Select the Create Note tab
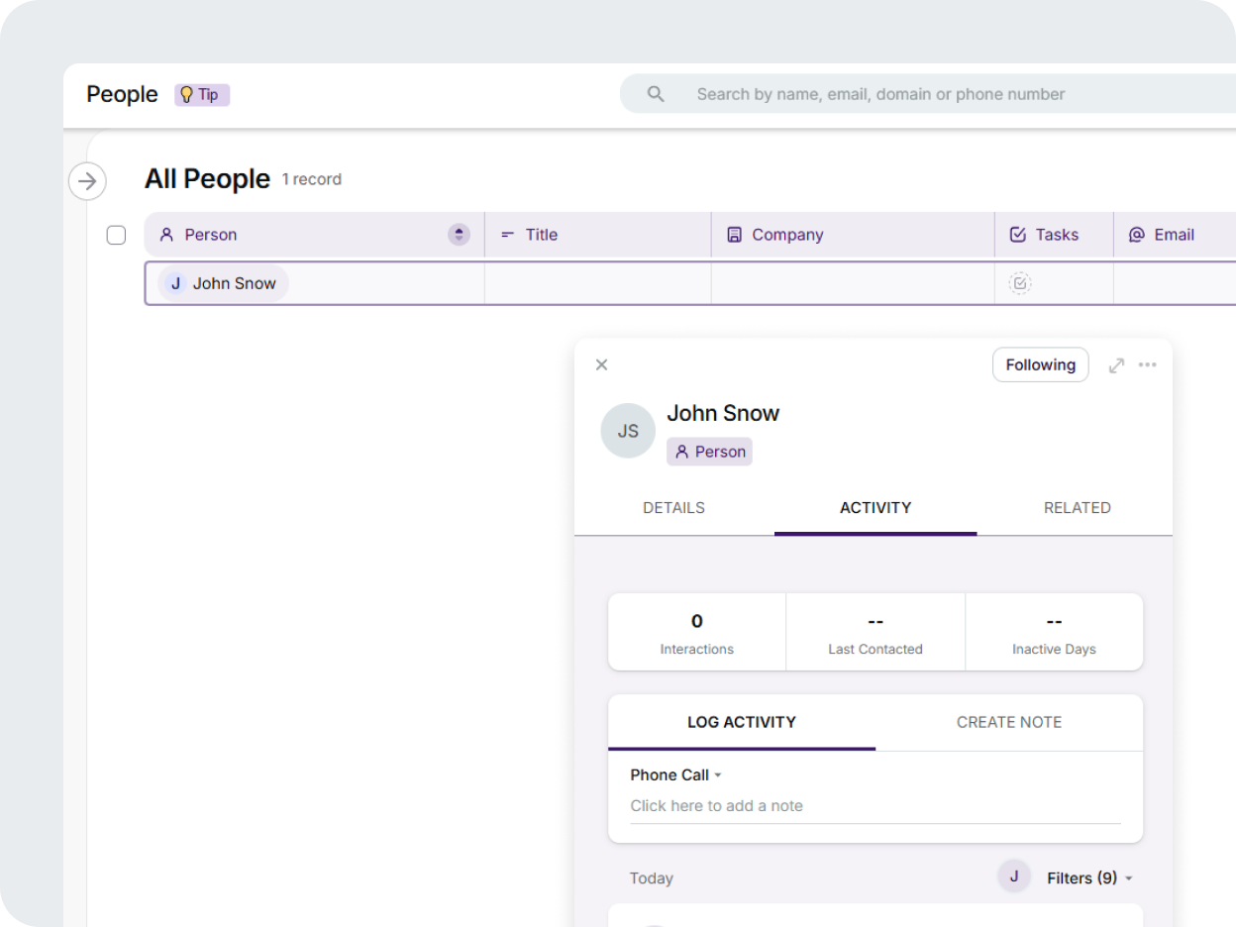 [x=1008, y=723]
